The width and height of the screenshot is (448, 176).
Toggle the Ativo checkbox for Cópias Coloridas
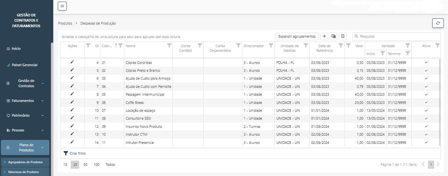coord(426,62)
